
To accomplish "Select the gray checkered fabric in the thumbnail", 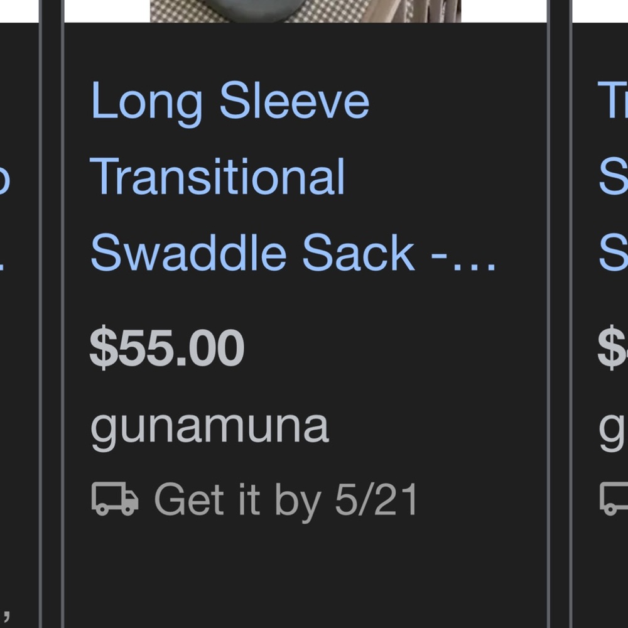I will click(x=188, y=9).
